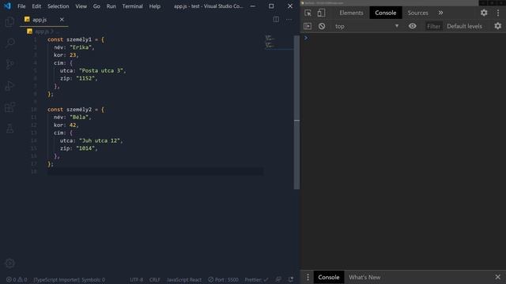Screen dimensions: 506x284
Task: Switch to DevTools Sources tab
Action: click(x=417, y=13)
